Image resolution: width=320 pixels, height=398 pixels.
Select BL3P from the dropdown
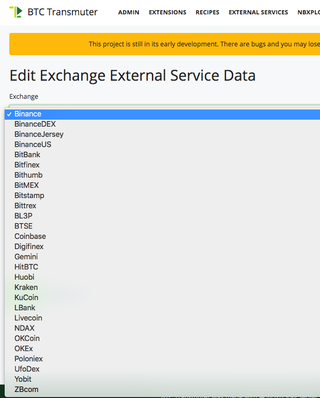click(x=162, y=216)
